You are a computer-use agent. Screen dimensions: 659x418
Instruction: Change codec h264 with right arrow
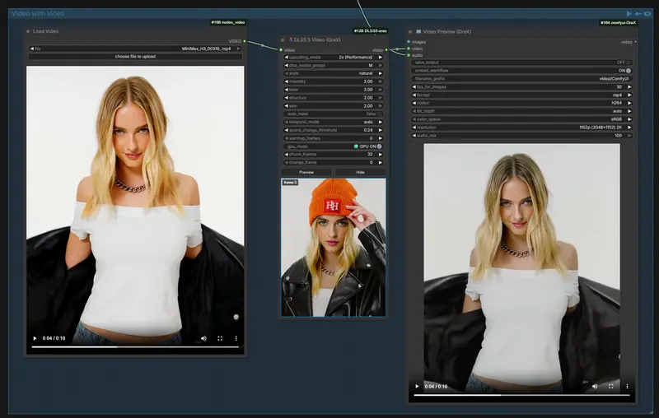(629, 103)
